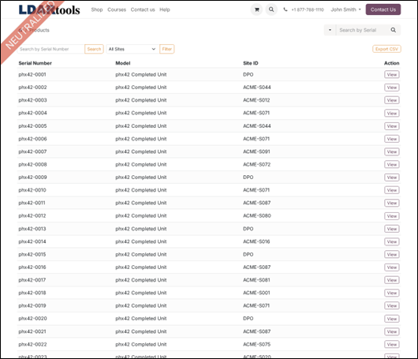Click the Export CSV button
The image size is (418, 359).
point(386,49)
